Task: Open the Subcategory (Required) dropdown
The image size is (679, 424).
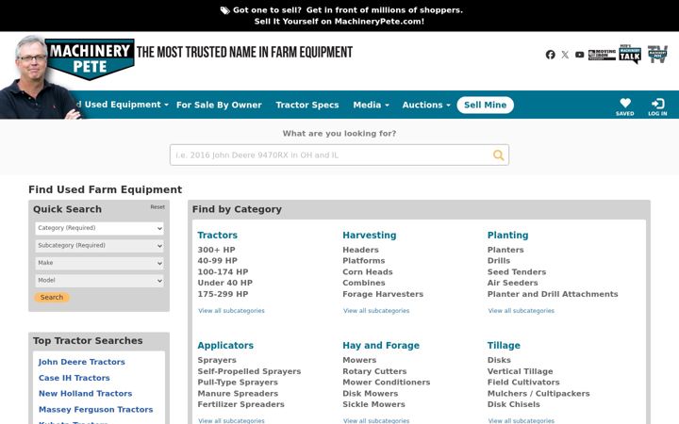Action: [99, 246]
